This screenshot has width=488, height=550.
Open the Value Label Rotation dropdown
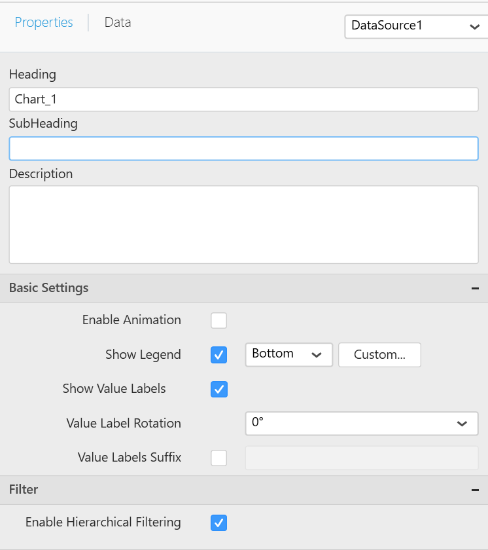361,423
